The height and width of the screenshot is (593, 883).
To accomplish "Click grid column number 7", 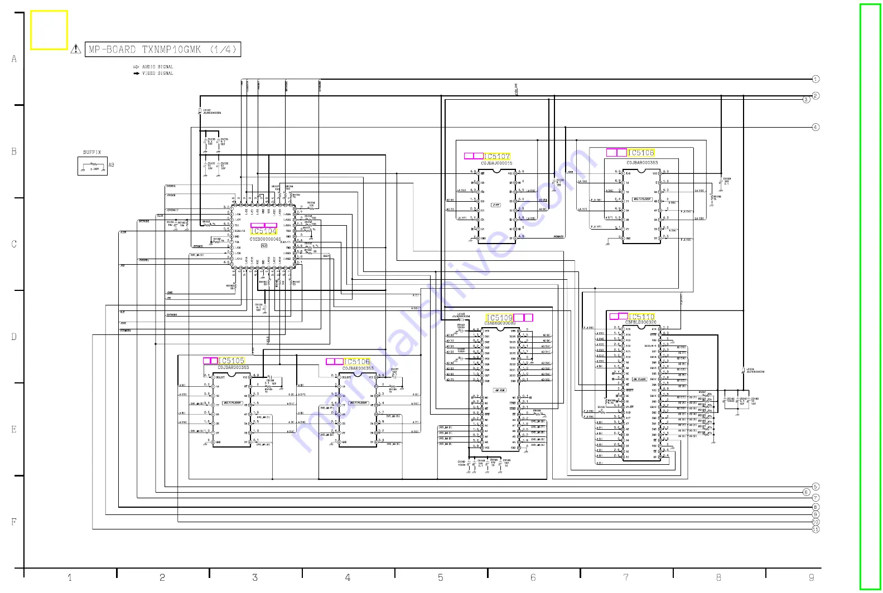I will click(626, 578).
